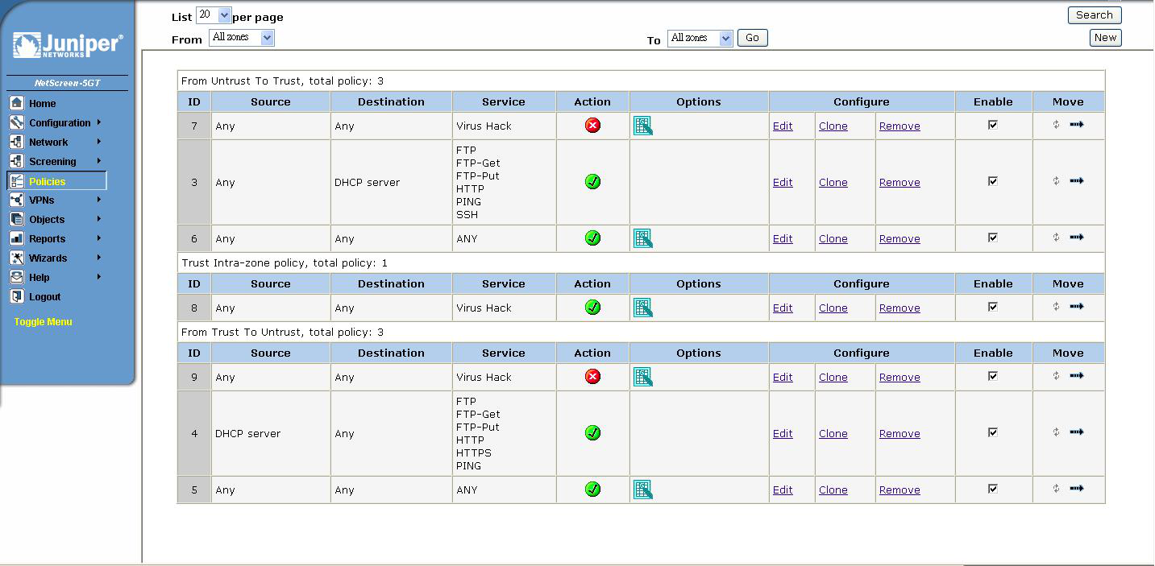
Task: Click the reorder icon for policy 9
Action: (1056, 376)
